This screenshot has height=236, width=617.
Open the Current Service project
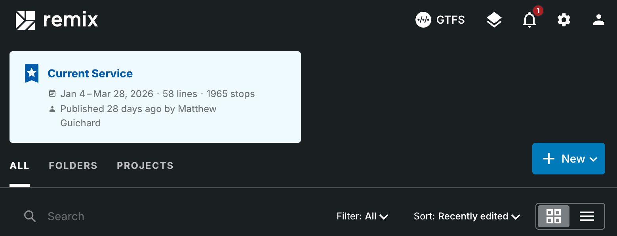90,73
